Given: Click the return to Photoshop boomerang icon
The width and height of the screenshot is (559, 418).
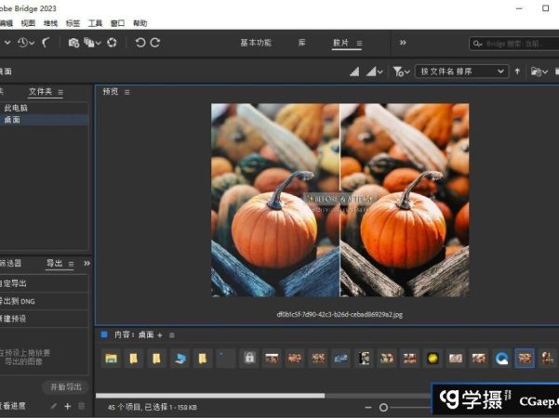Looking at the screenshot, I should click(46, 43).
